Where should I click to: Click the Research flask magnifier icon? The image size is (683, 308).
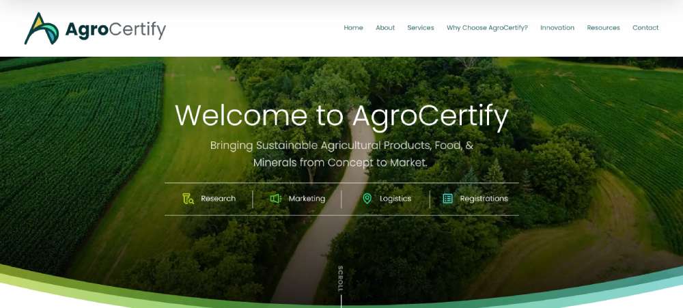(x=189, y=199)
